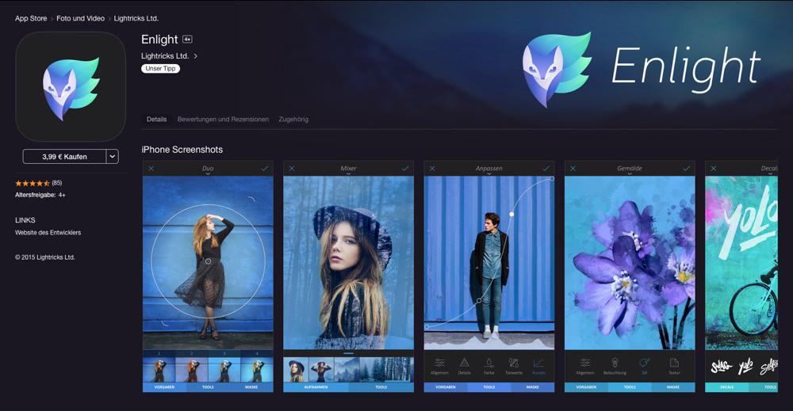The height and width of the screenshot is (411, 793).
Task: Visit Website des Entwicklers link
Action: 48,233
